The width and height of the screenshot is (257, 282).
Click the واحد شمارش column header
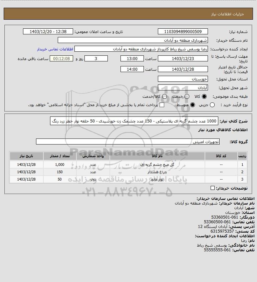[x=93, y=156]
